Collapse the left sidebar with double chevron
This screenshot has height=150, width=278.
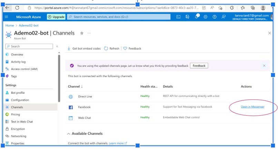tap(57, 46)
